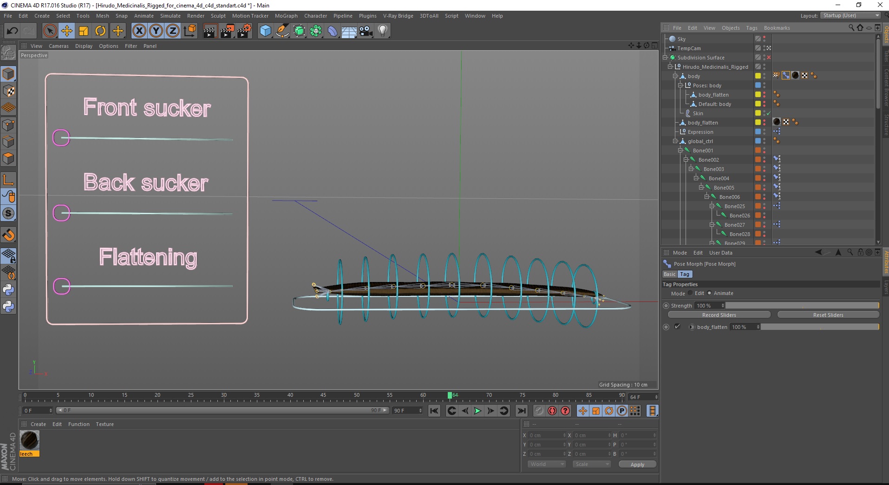The height and width of the screenshot is (485, 889).
Task: Add a light object
Action: (383, 31)
